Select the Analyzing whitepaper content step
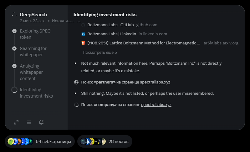 click(x=31, y=72)
